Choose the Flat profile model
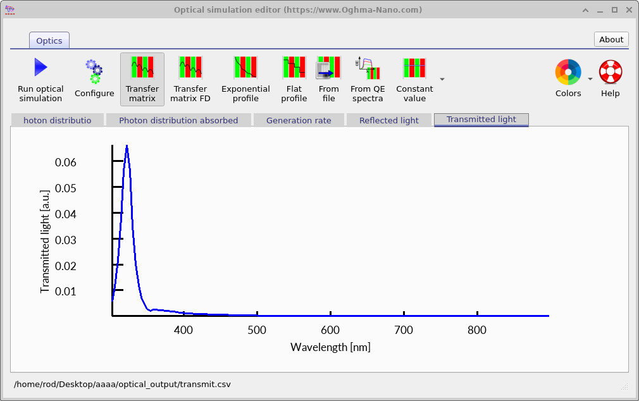639x401 pixels. [294, 80]
